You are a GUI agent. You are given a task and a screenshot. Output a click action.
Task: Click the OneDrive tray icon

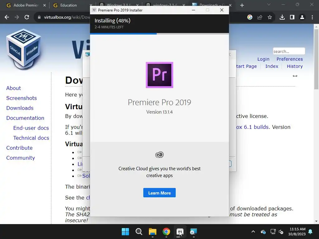click(x=263, y=232)
